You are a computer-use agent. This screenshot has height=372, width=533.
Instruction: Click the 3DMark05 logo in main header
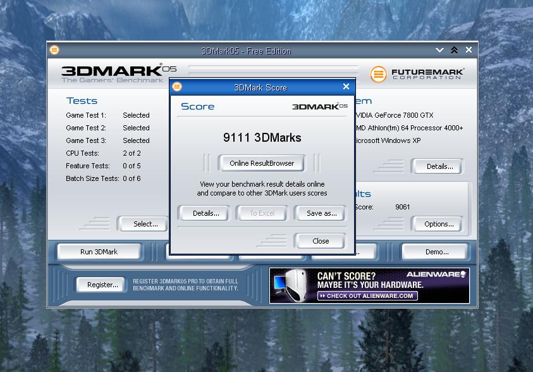tap(119, 73)
